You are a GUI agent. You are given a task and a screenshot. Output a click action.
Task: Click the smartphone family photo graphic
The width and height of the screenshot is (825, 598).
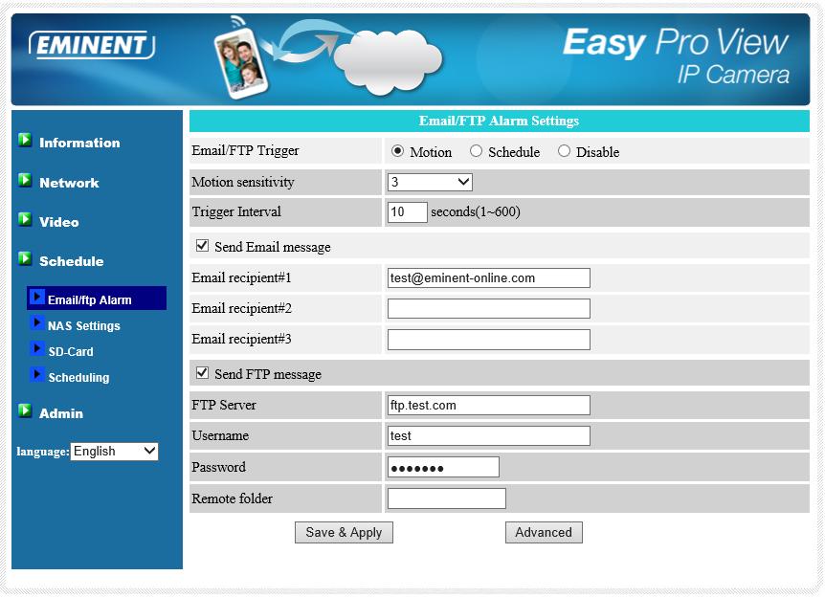(241, 63)
